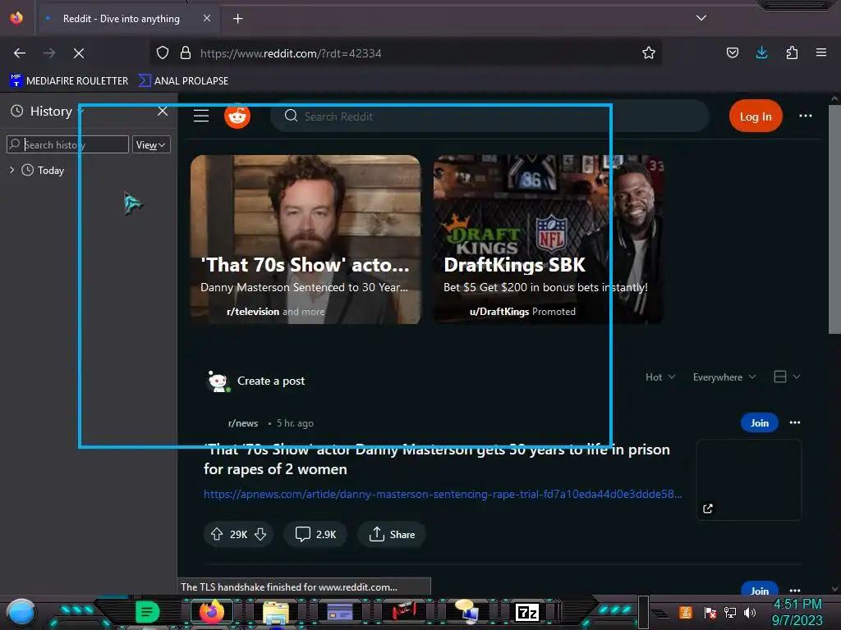The width and height of the screenshot is (841, 630).
Task: Open the card view layout dropdown
Action: pyautogui.click(x=787, y=377)
